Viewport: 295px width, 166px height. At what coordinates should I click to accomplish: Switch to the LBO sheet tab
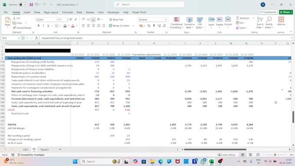tap(26, 150)
